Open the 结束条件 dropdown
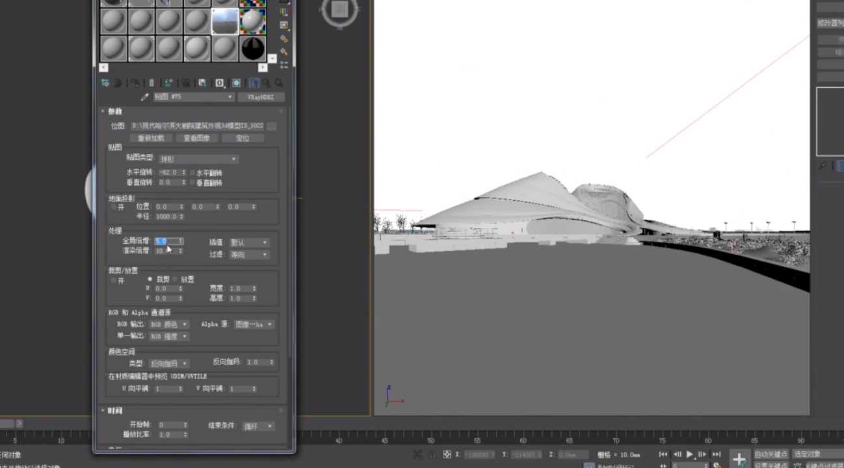844x468 pixels. [258, 426]
